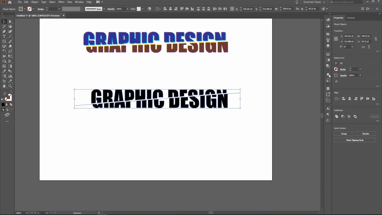This screenshot has height=215, width=382.
Task: Select the Column Graph tool
Action: (10, 76)
